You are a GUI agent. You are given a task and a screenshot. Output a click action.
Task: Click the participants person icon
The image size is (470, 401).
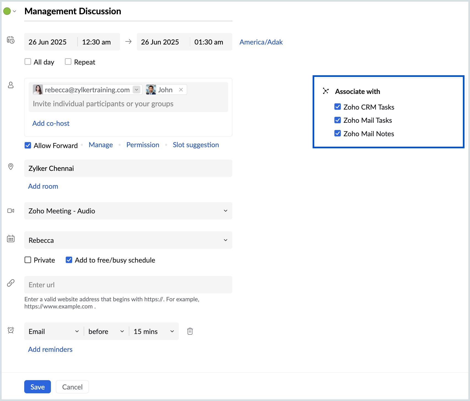pos(11,85)
